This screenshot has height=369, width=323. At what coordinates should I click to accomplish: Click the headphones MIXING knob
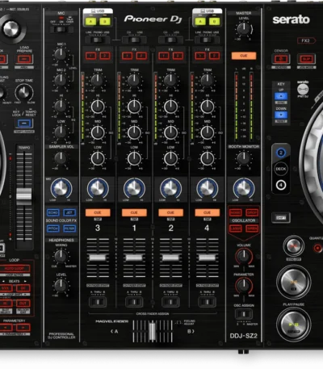pyautogui.click(x=61, y=256)
